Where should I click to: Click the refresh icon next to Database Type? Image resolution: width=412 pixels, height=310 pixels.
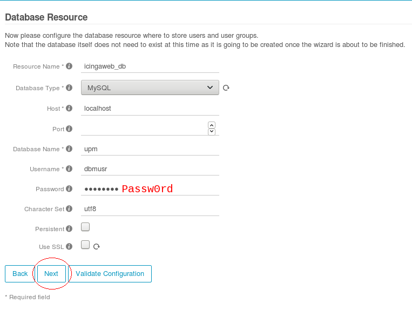[226, 87]
